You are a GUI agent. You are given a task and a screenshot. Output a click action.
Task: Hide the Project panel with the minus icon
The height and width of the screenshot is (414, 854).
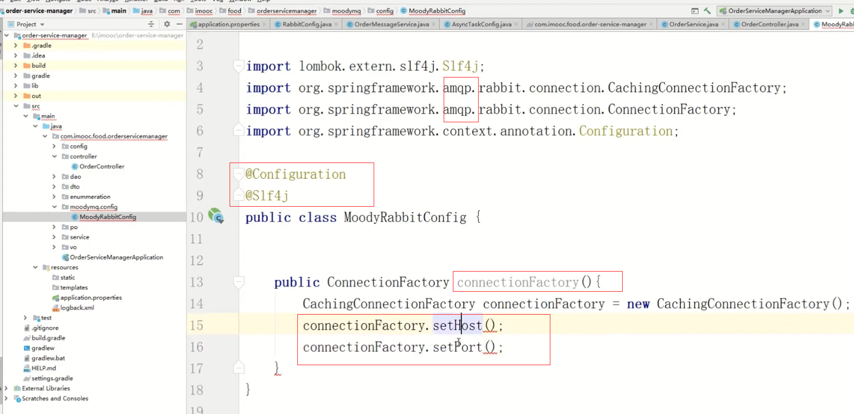click(x=179, y=24)
